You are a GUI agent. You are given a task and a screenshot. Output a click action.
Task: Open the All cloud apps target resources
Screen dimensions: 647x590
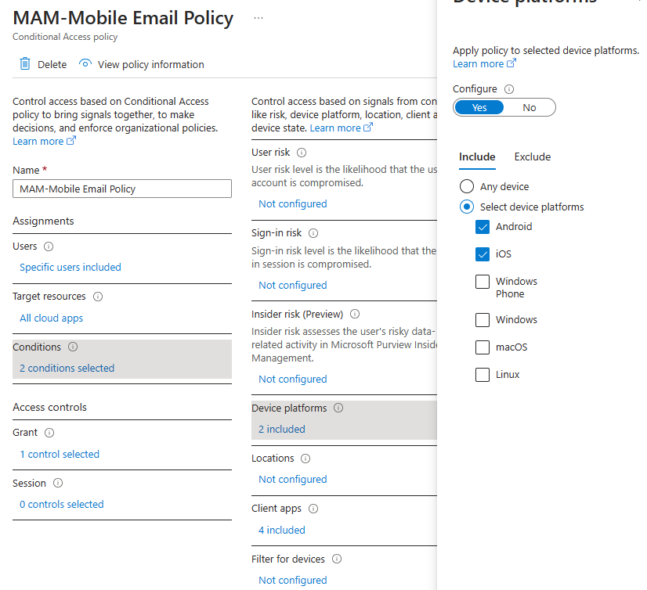(x=52, y=318)
